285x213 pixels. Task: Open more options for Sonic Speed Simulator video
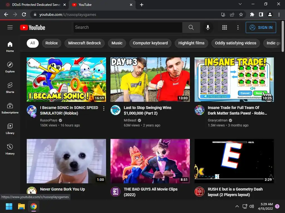104,108
